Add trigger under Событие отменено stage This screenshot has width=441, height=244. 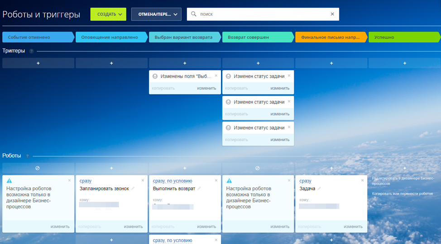click(38, 63)
